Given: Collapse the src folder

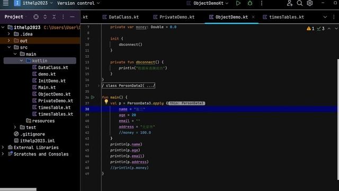Looking at the screenshot, I should tap(9, 47).
